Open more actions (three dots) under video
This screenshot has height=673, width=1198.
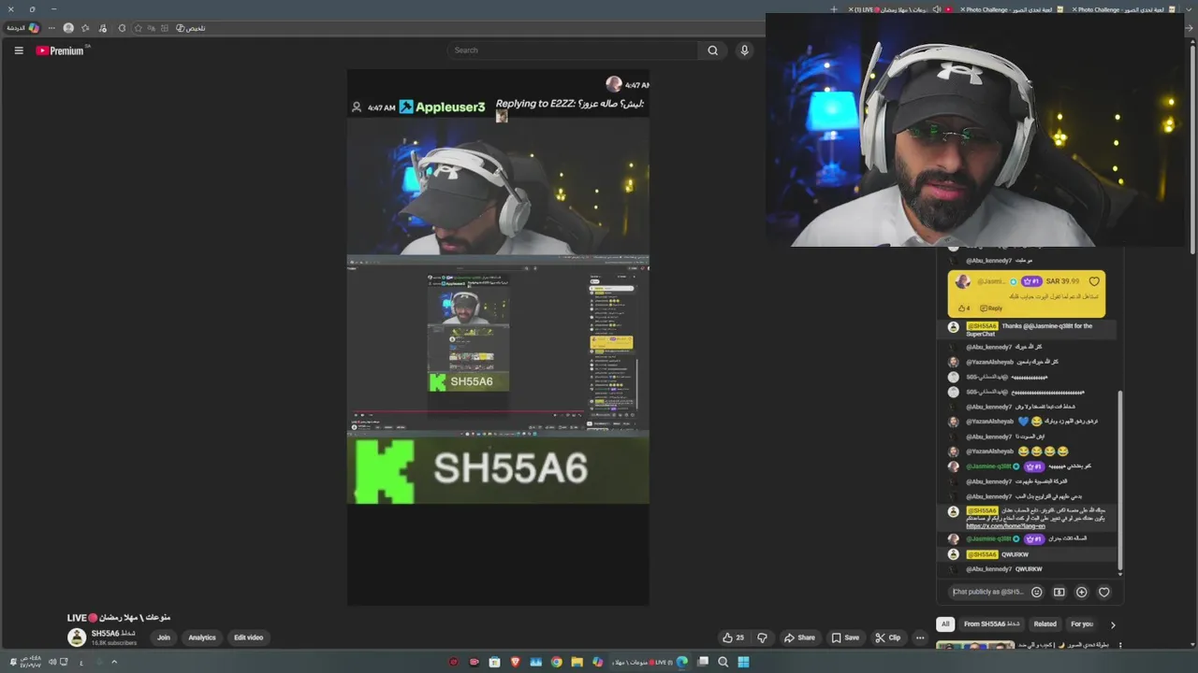[920, 637]
